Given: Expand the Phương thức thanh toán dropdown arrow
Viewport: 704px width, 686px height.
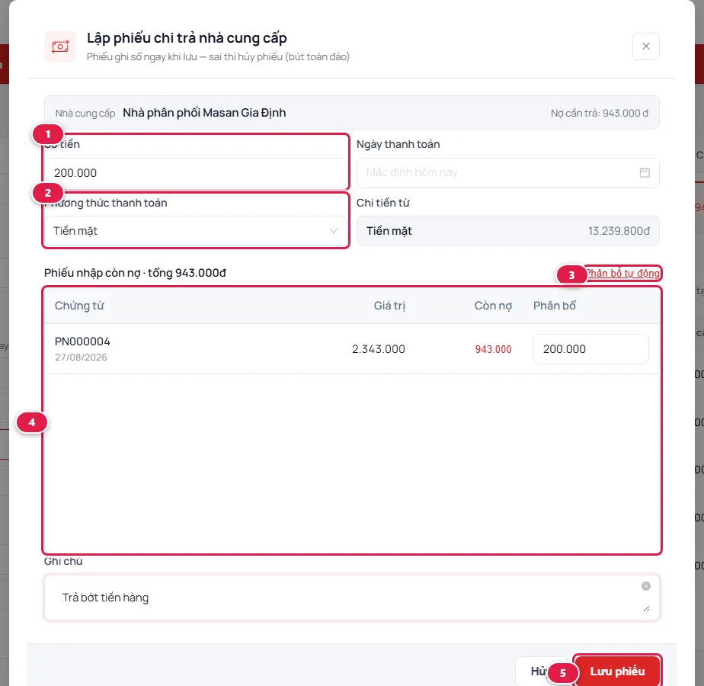Looking at the screenshot, I should click(x=333, y=231).
